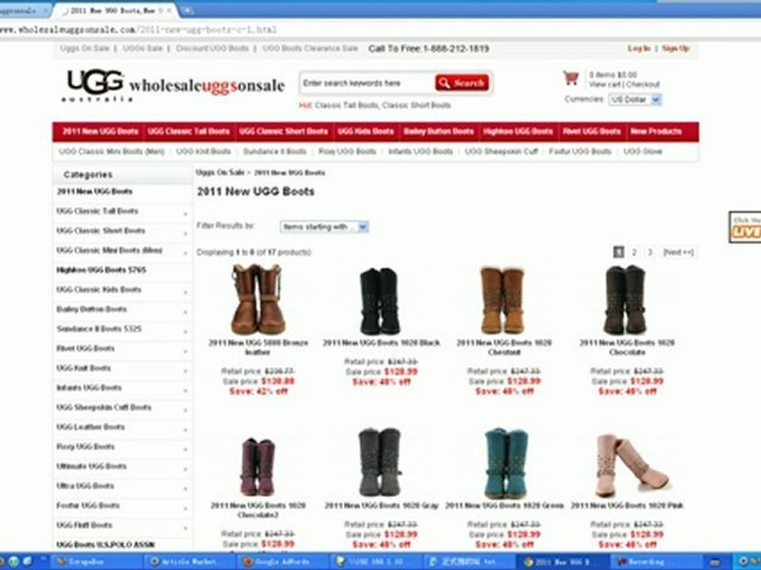The image size is (761, 570).
Task: Click the Sign Up link
Action: 675,48
